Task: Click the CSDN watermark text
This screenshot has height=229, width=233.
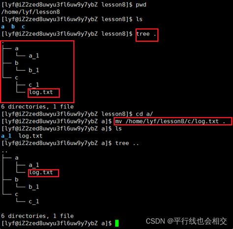Action: coord(186,221)
